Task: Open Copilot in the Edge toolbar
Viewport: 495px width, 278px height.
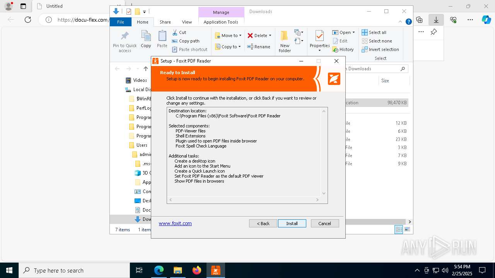Action: [486, 20]
